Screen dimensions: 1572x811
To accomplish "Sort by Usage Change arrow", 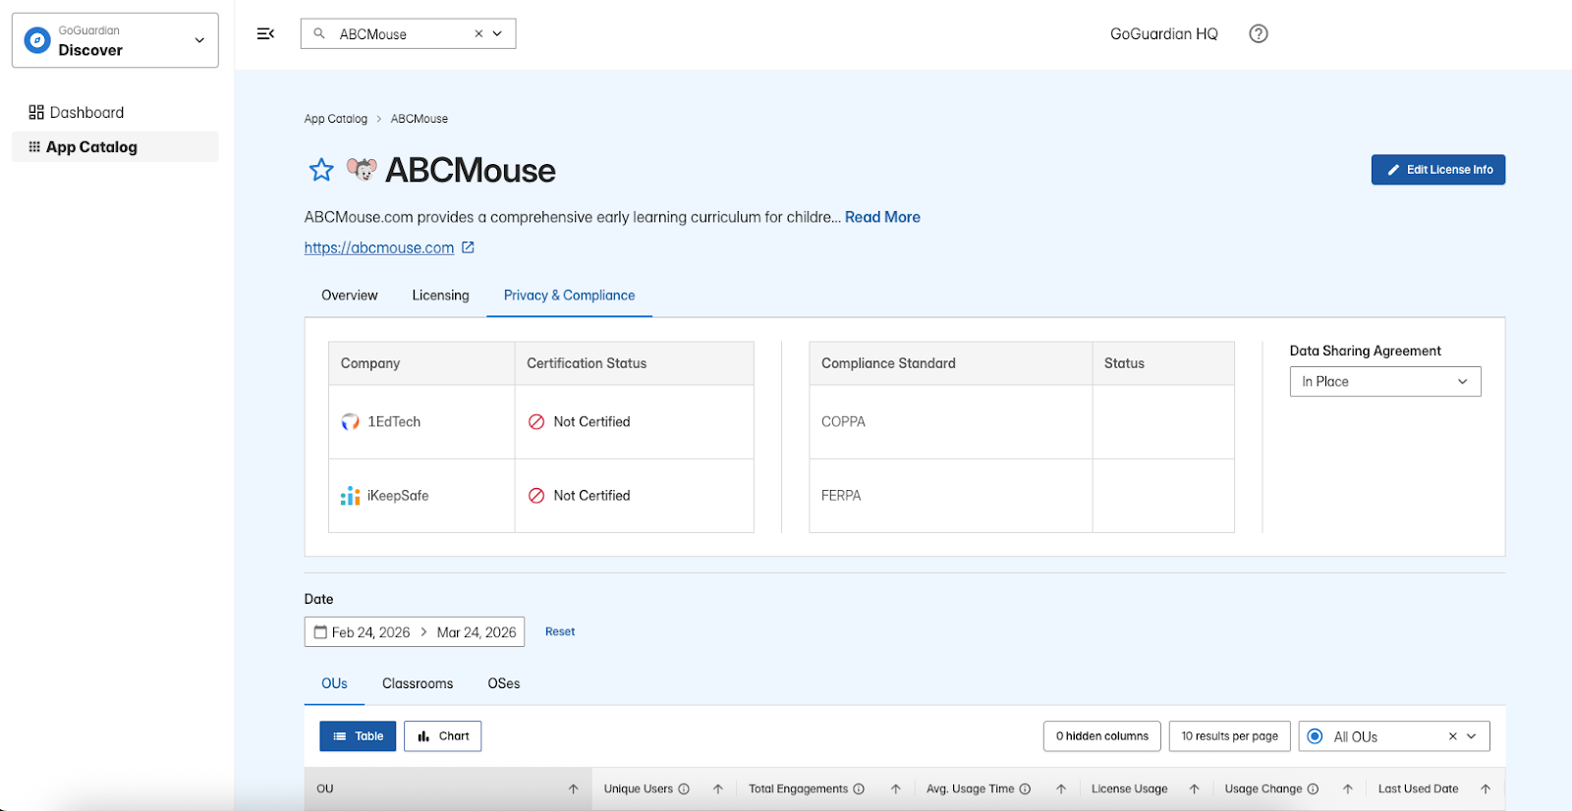I will point(1348,789).
